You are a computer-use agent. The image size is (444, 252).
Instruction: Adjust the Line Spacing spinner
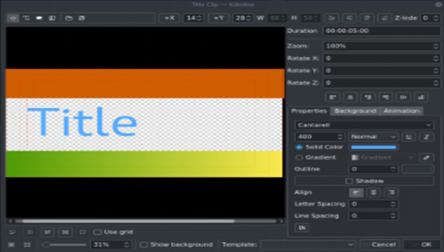point(373,216)
